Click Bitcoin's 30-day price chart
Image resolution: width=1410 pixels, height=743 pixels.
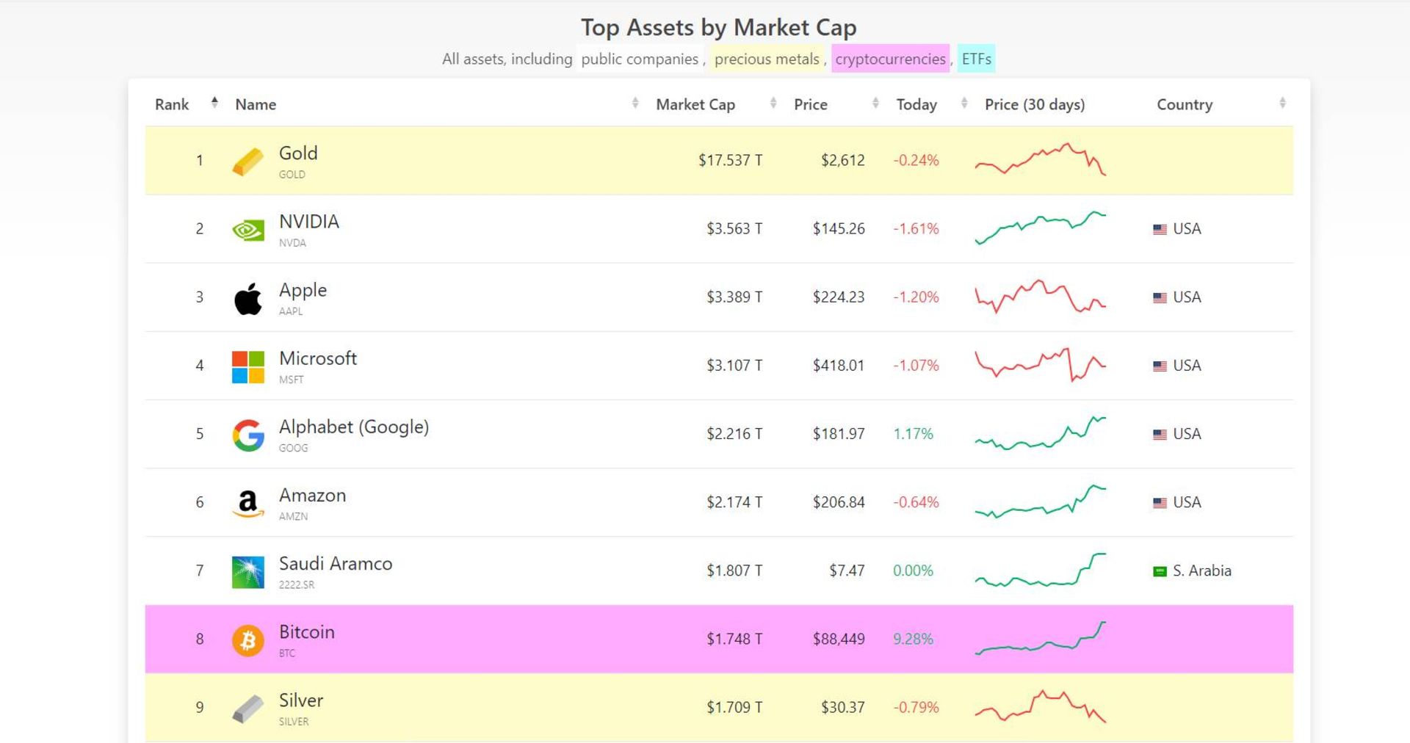1040,639
